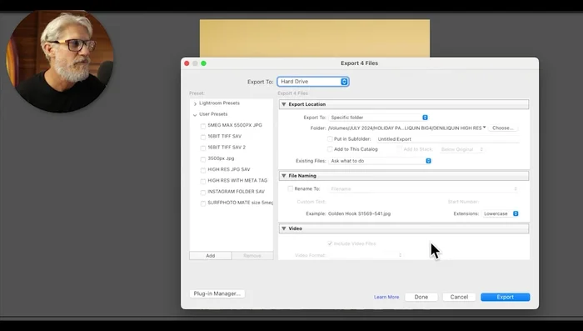Collapse the File Naming section
The image size is (583, 331).
(284, 176)
